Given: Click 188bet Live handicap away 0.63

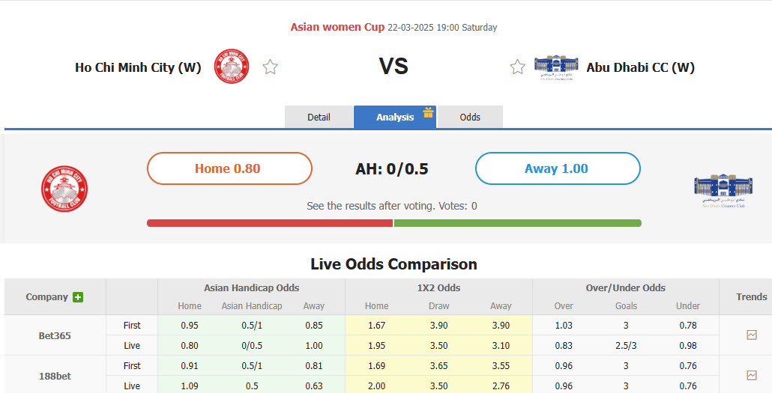Looking at the screenshot, I should click(313, 386).
